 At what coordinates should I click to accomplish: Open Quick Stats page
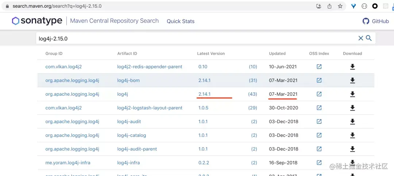pyautogui.click(x=181, y=22)
